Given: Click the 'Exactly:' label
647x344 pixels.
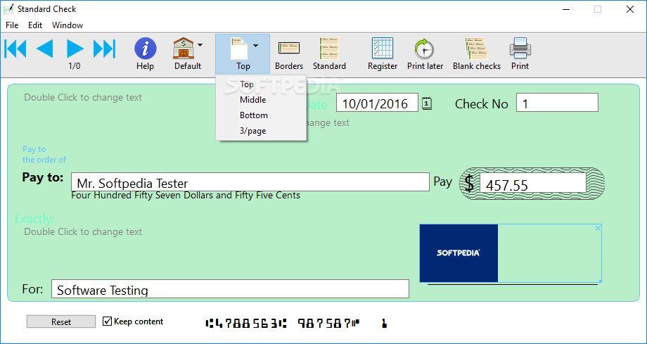Looking at the screenshot, I should point(34,219).
